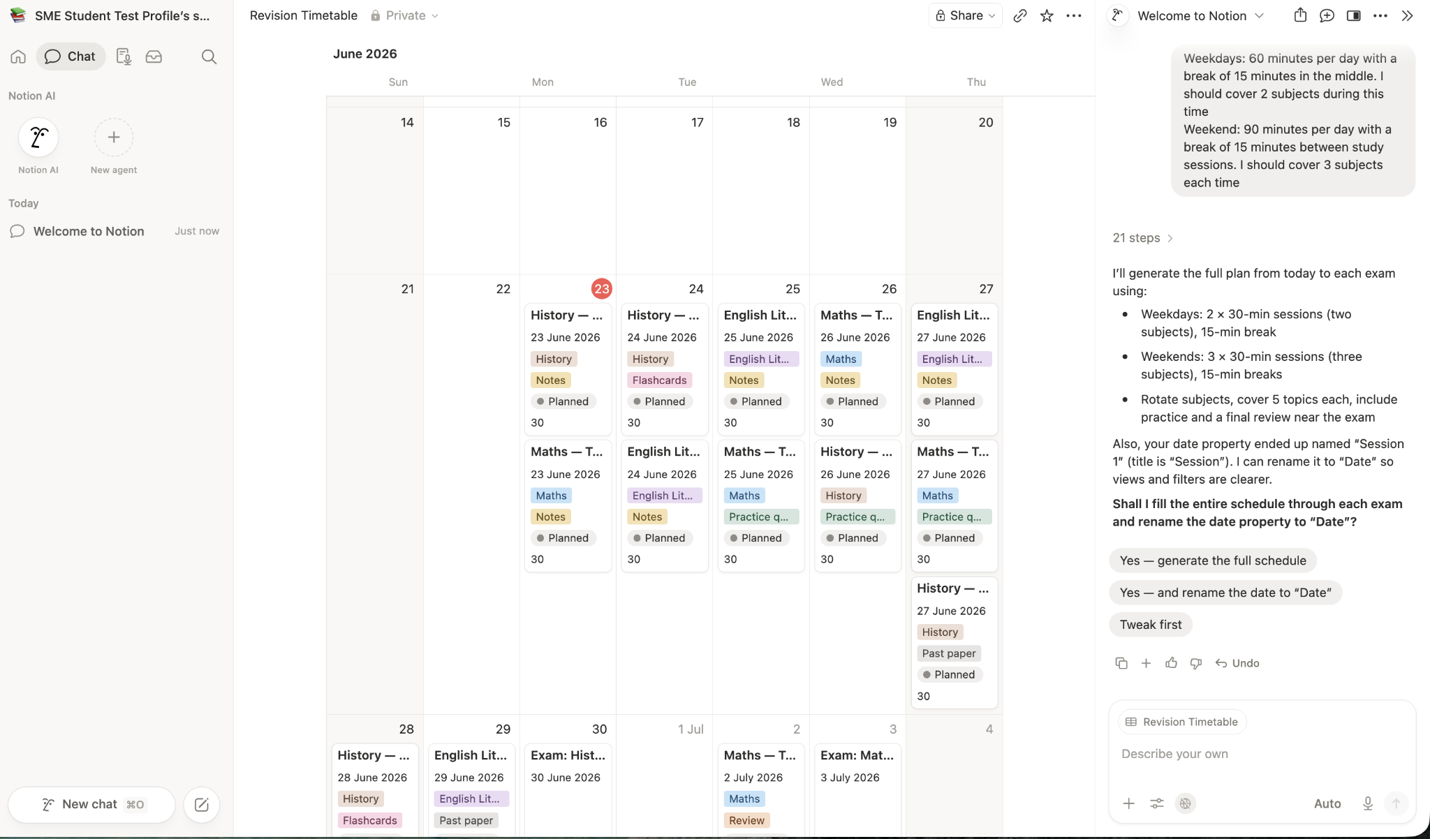Expand the 21 steps disclosure
This screenshot has height=839, width=1430.
1142,238
